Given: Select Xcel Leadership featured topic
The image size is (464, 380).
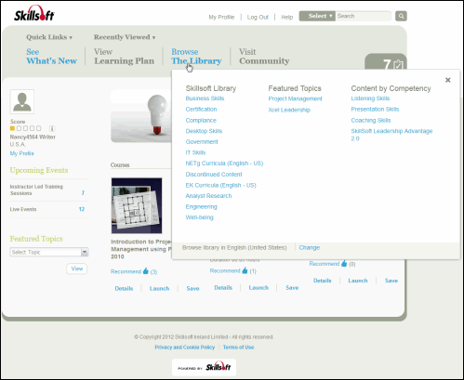Looking at the screenshot, I should 289,110.
